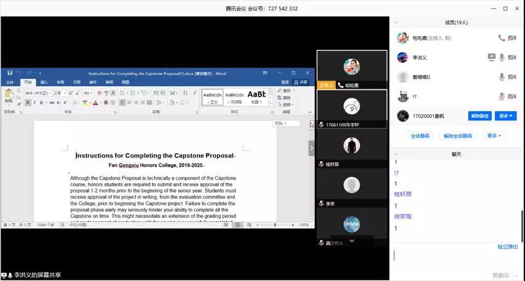Viewport: 525px width, 281px height.
Task: Toggle Bold formatting in Word ribbon
Action: pyautogui.click(x=27, y=103)
